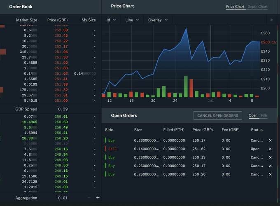Pick the 250.61 bid price in order book
The width and height of the screenshot is (280, 206).
61,117
